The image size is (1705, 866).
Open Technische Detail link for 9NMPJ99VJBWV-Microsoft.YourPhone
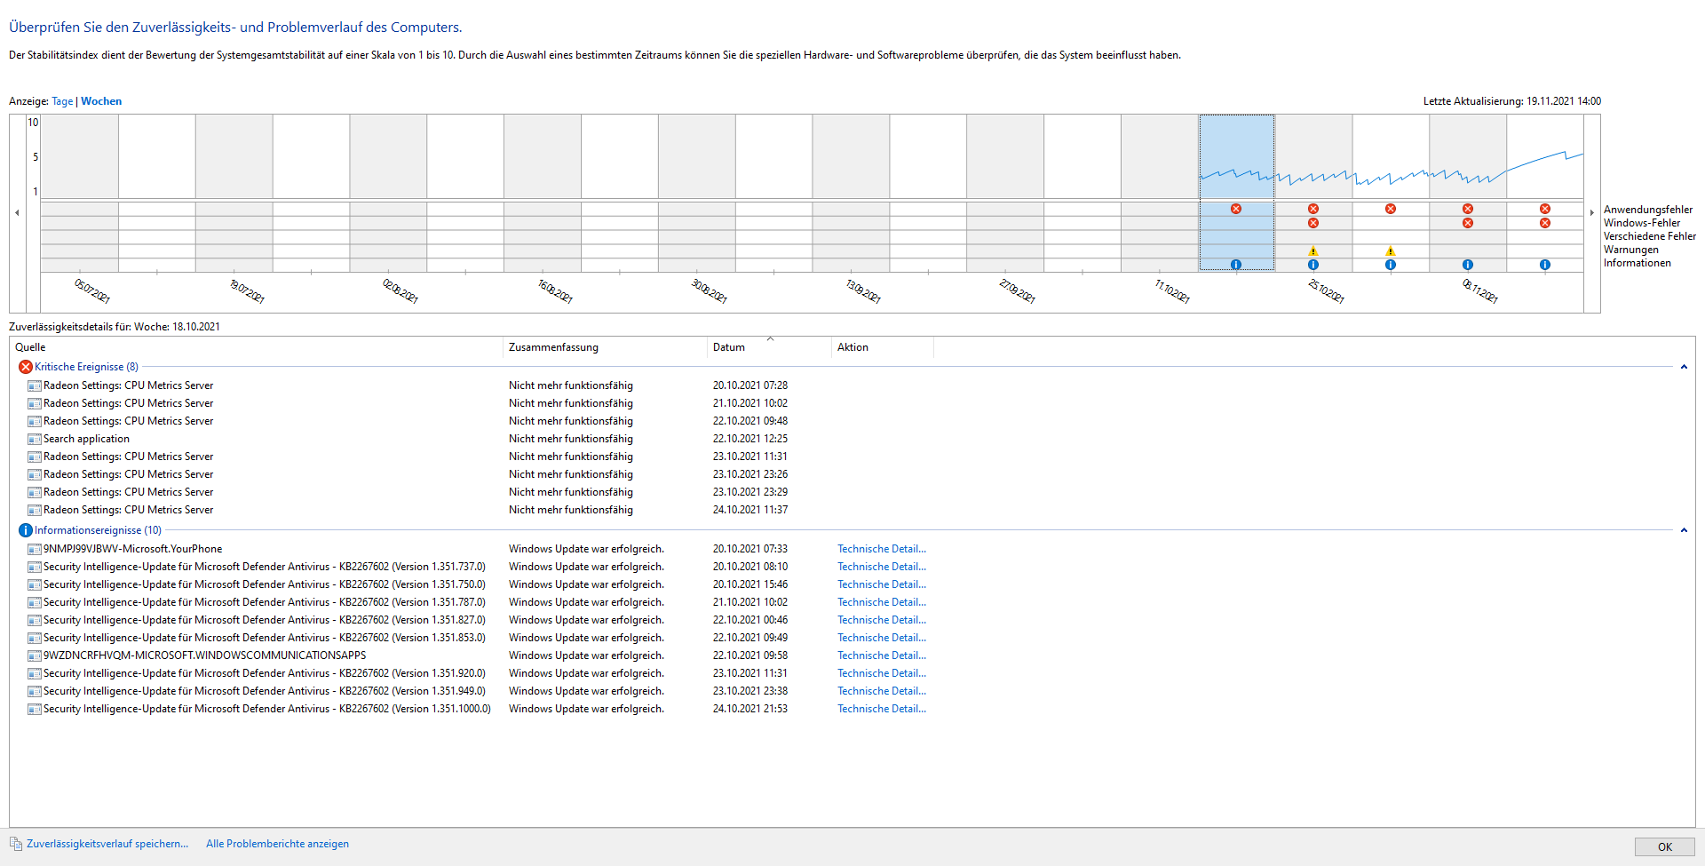pos(882,549)
